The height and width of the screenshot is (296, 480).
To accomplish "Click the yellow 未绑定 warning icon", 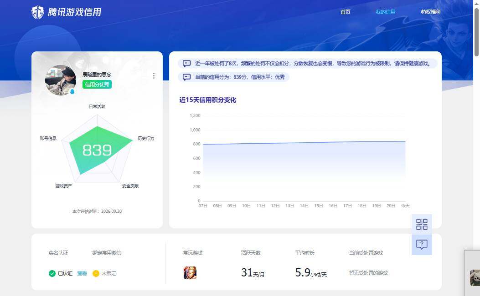I will 96,273.
